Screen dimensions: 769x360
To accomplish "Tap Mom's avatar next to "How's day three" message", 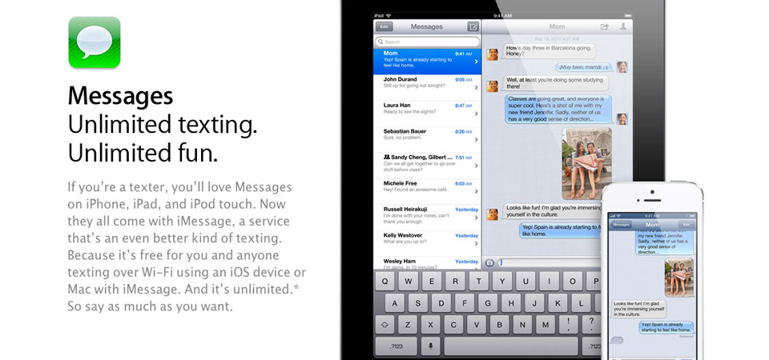I will coord(492,54).
